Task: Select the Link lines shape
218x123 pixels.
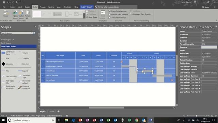Action: tap(24, 64)
